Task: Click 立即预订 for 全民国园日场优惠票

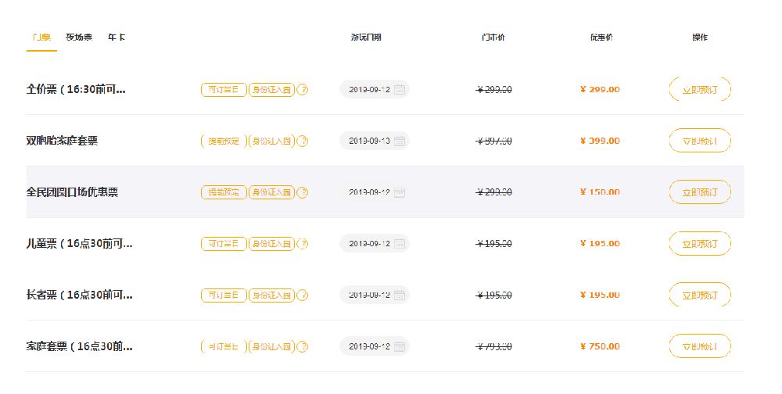Action: (x=700, y=192)
